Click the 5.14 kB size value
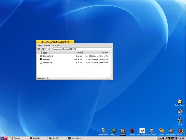 (79, 63)
